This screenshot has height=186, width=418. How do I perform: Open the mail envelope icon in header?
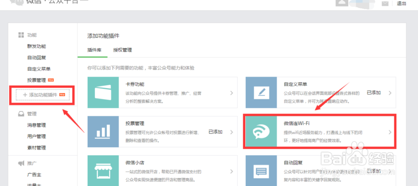coord(385,3)
